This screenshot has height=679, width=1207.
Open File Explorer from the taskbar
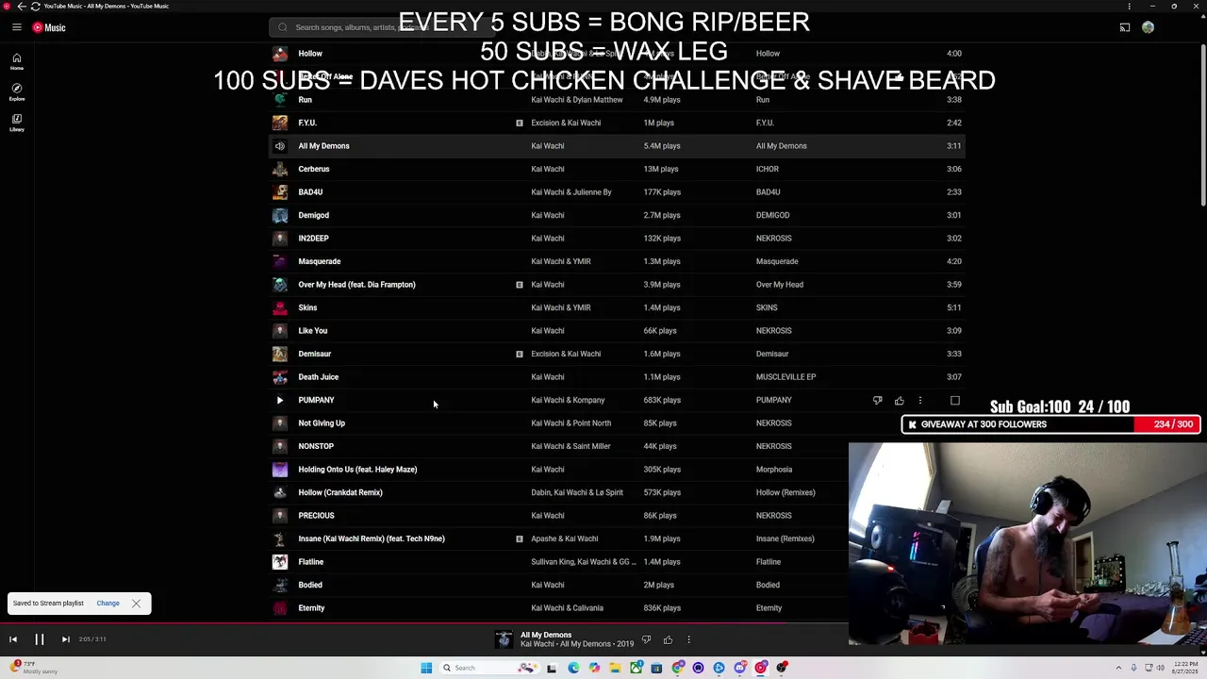615,668
